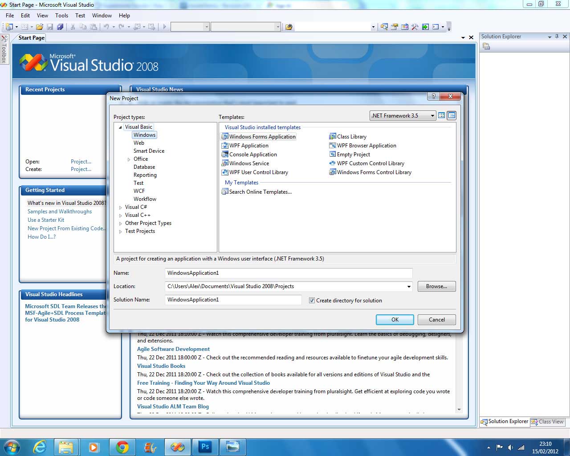Image resolution: width=570 pixels, height=456 pixels.
Task: Click the Properties icon in Solution Explorer
Action: point(486,46)
